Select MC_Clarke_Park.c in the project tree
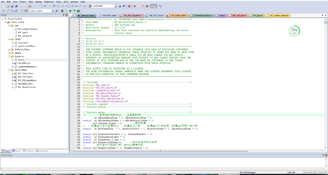This screenshot has width=328, height=175. [x=26, y=74]
